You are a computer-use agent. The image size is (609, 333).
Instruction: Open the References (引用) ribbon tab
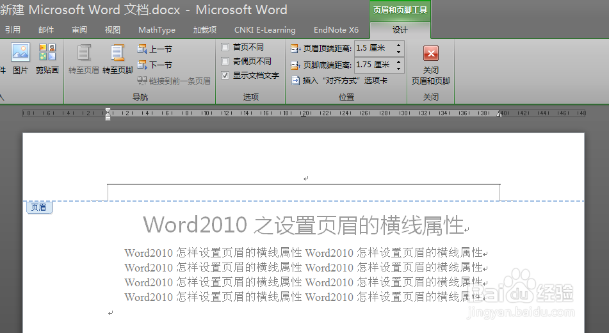(x=13, y=30)
